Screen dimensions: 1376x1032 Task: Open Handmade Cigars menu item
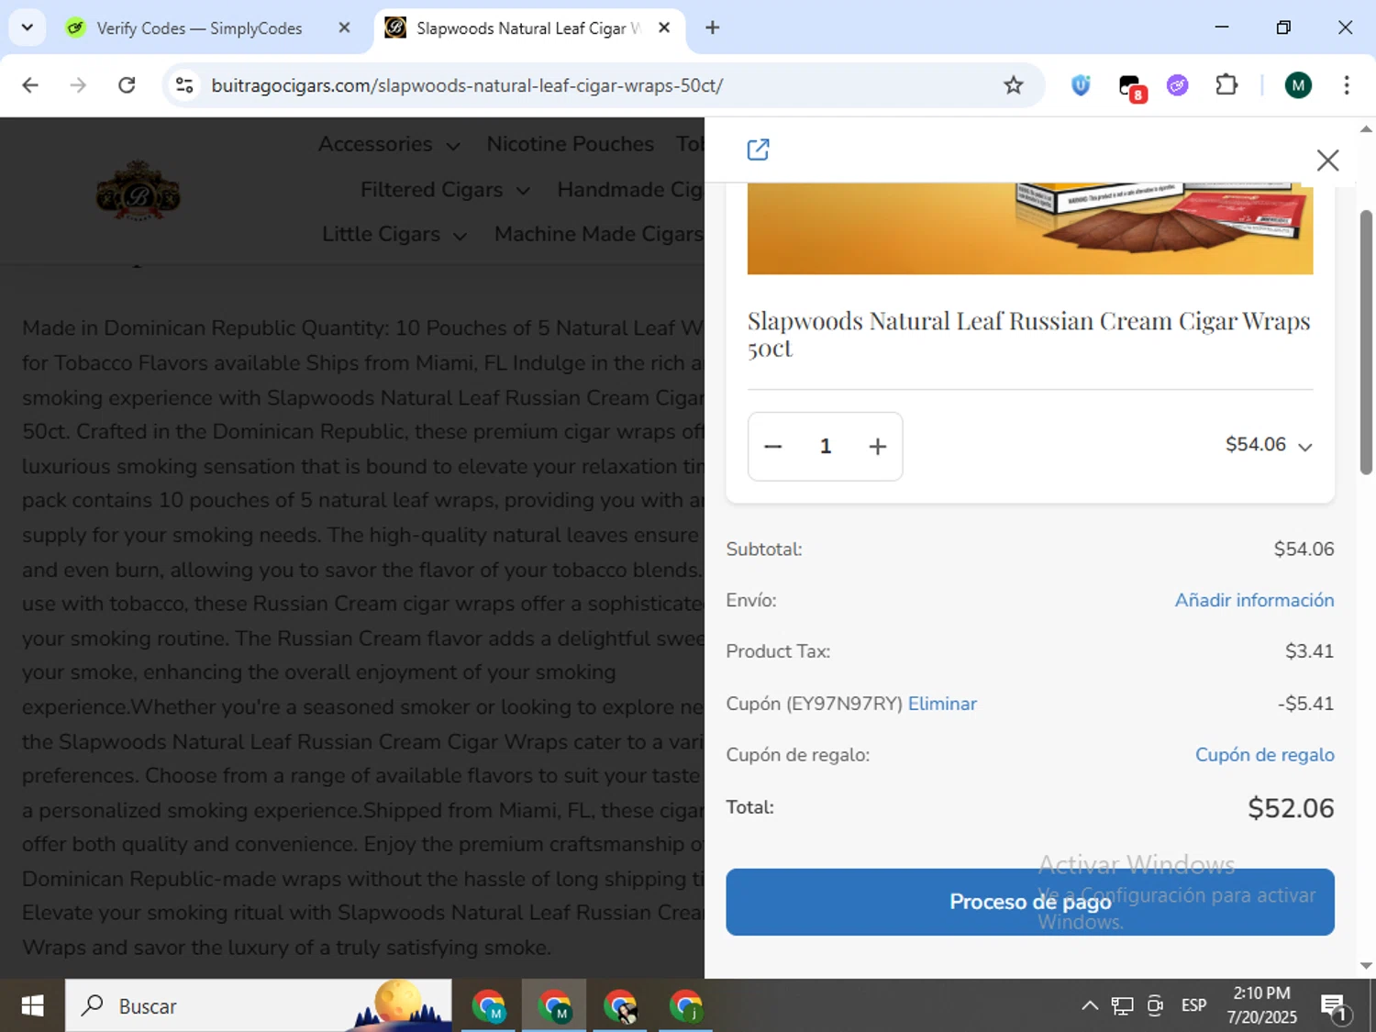(x=630, y=190)
